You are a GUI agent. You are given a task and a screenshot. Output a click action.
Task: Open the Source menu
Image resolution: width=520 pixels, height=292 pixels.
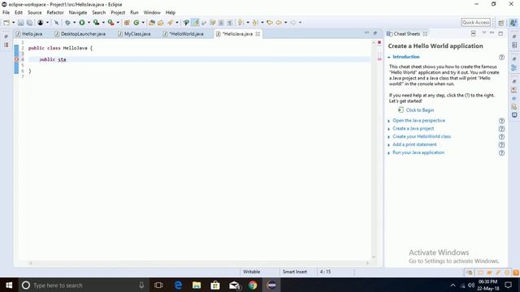[x=34, y=13]
